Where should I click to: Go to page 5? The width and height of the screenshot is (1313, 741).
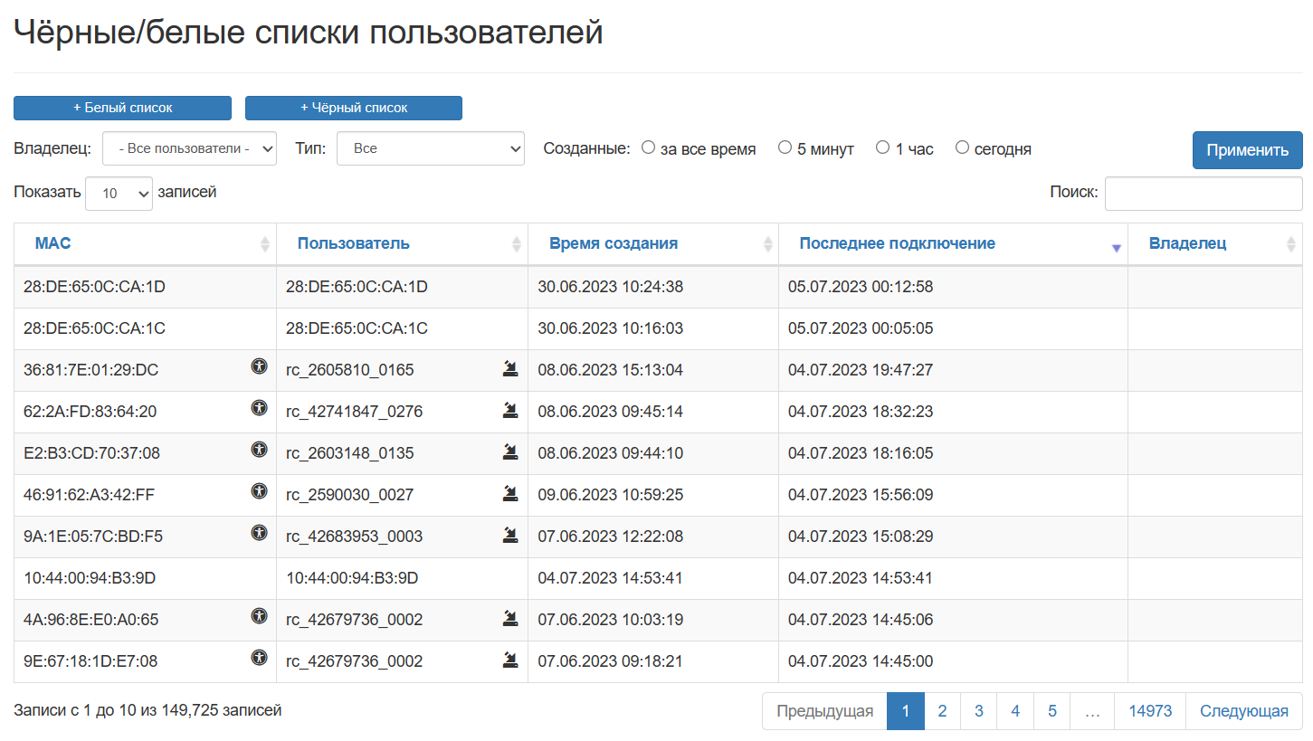(x=1052, y=711)
